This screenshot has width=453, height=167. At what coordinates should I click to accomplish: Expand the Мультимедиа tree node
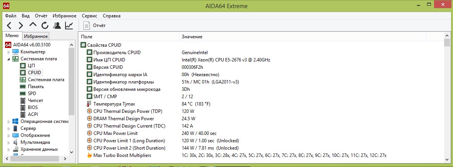click(x=9, y=142)
